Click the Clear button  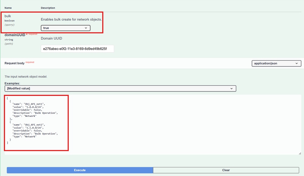click(x=226, y=170)
